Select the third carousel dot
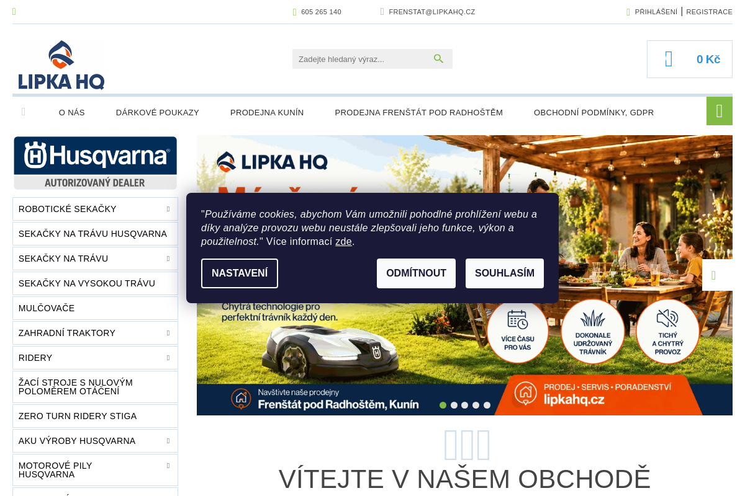745x496 pixels. pyautogui.click(x=465, y=405)
